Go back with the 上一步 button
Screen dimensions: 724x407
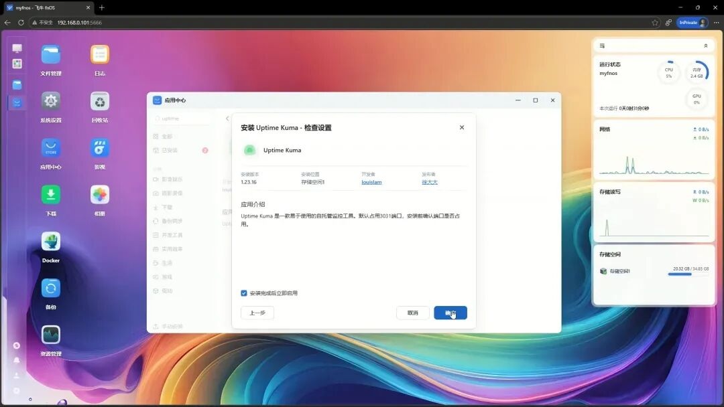tap(257, 313)
